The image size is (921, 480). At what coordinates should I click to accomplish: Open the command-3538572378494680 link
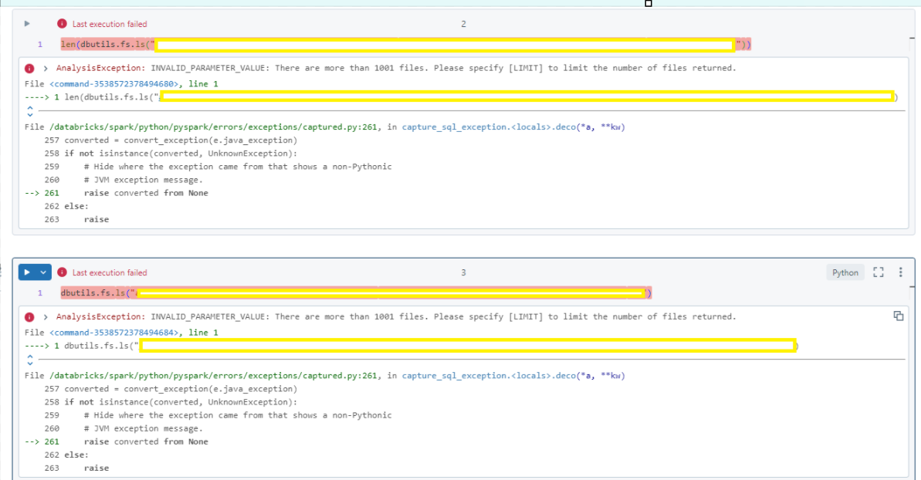(114, 84)
